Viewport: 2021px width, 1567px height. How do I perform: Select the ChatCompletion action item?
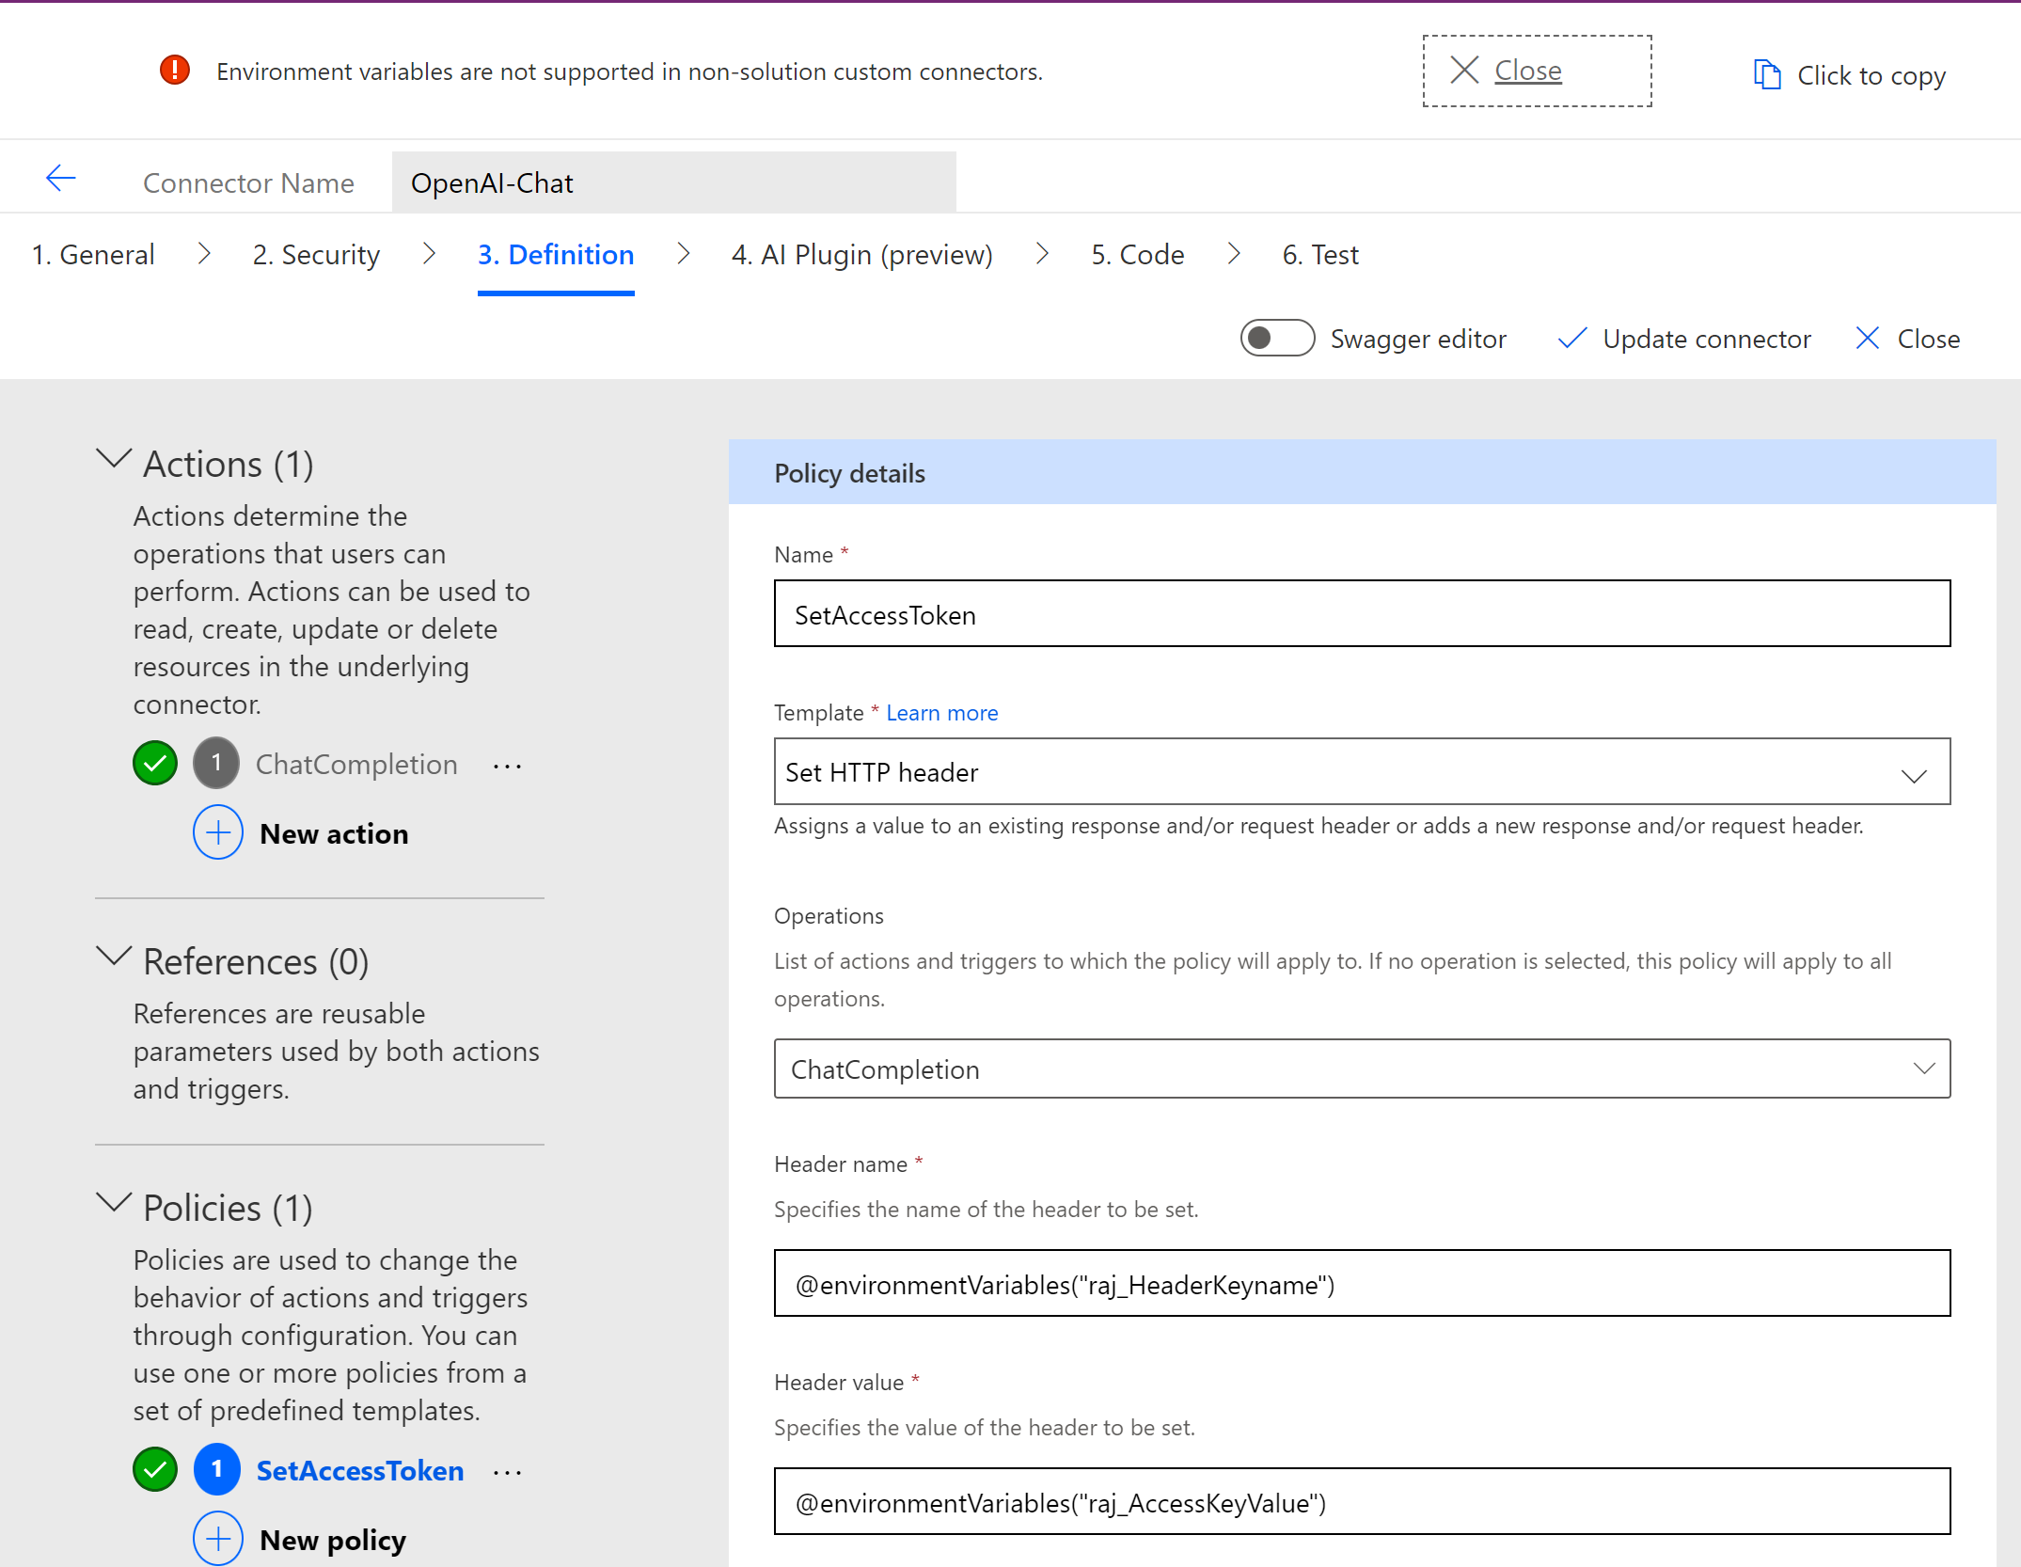click(355, 765)
